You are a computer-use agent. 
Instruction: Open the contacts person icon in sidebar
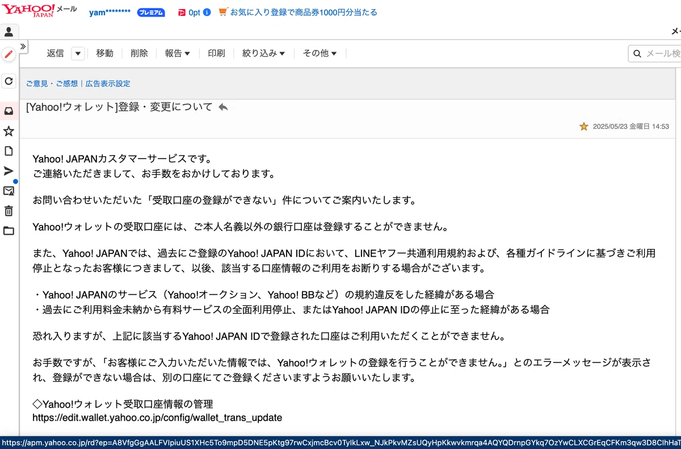(9, 32)
